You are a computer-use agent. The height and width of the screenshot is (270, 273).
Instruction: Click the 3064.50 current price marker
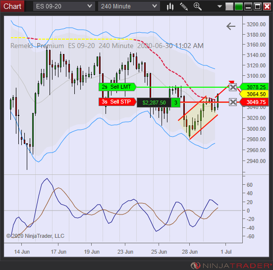(255, 94)
